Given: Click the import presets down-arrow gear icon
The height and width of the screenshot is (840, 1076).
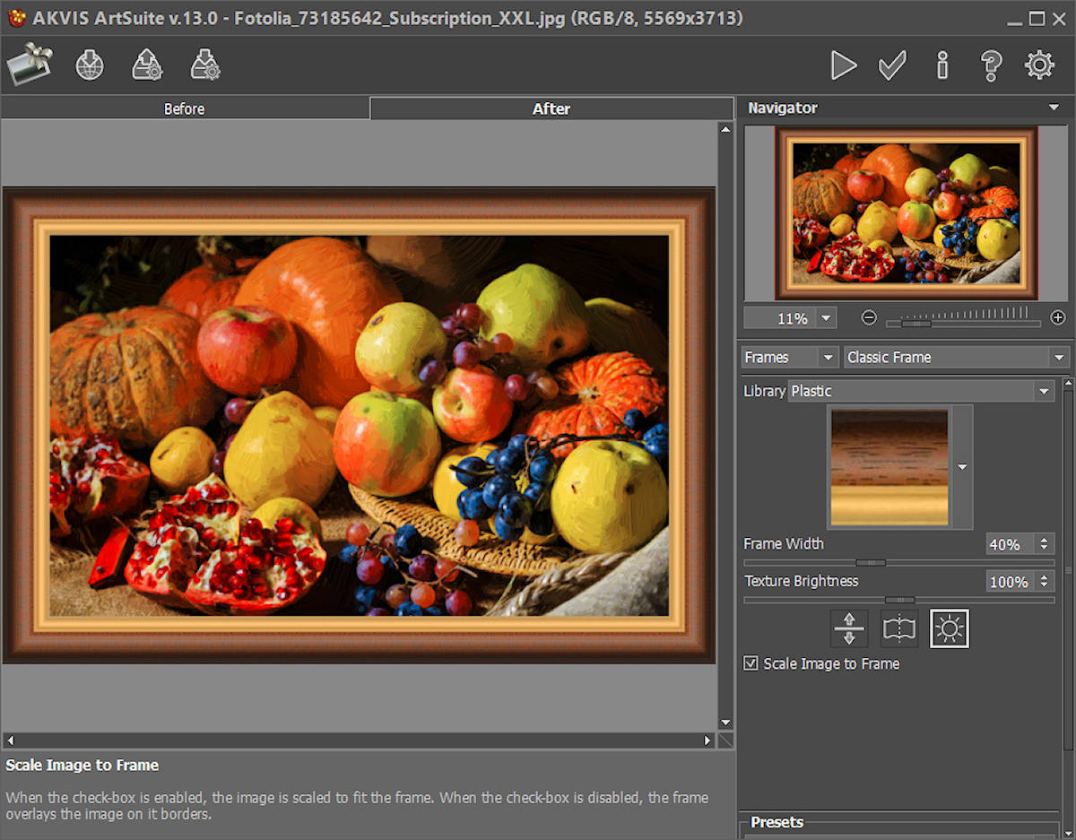Looking at the screenshot, I should click(x=205, y=65).
